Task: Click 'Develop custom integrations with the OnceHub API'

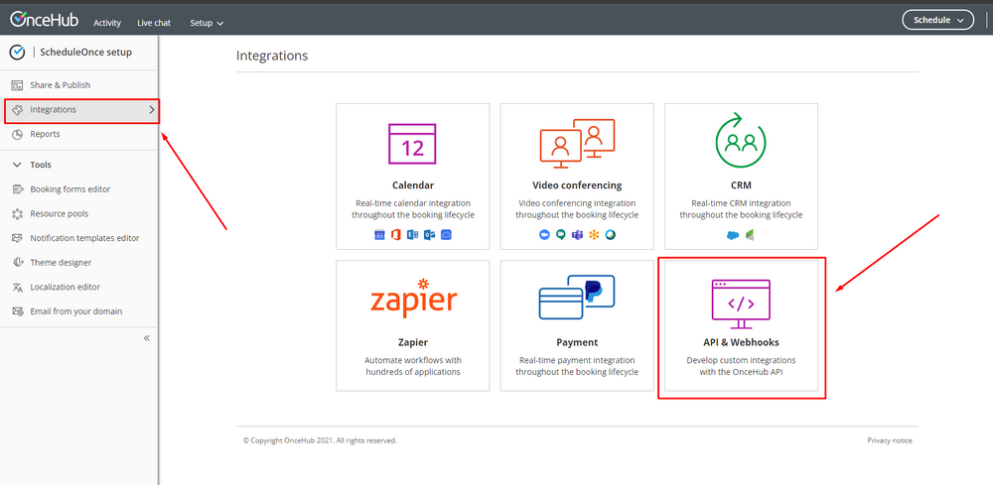Action: (741, 366)
